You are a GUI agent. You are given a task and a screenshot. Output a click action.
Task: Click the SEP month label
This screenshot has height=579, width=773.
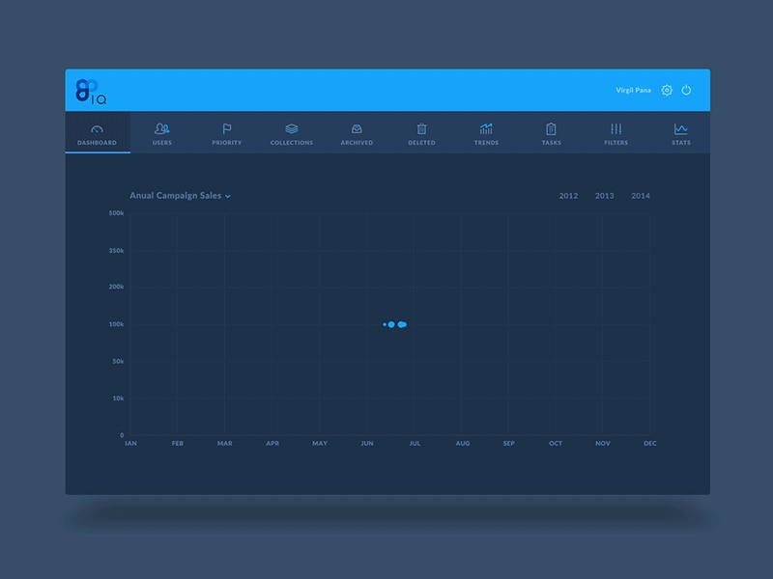coord(509,444)
